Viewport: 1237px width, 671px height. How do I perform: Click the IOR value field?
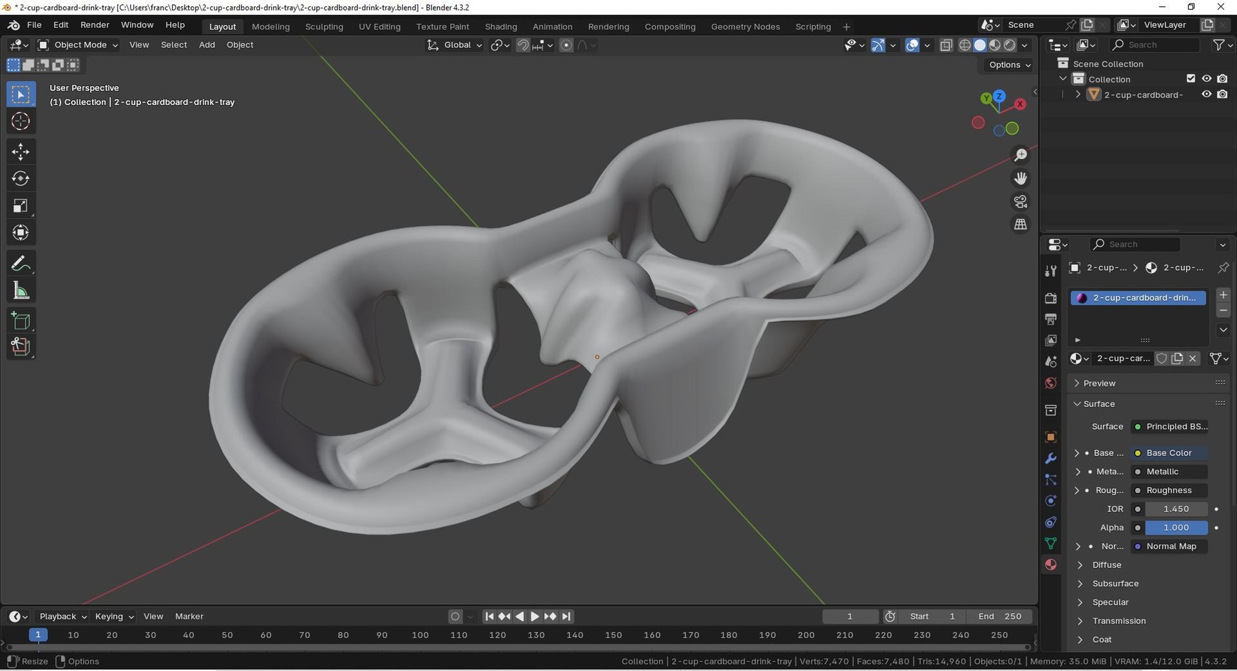tap(1176, 509)
